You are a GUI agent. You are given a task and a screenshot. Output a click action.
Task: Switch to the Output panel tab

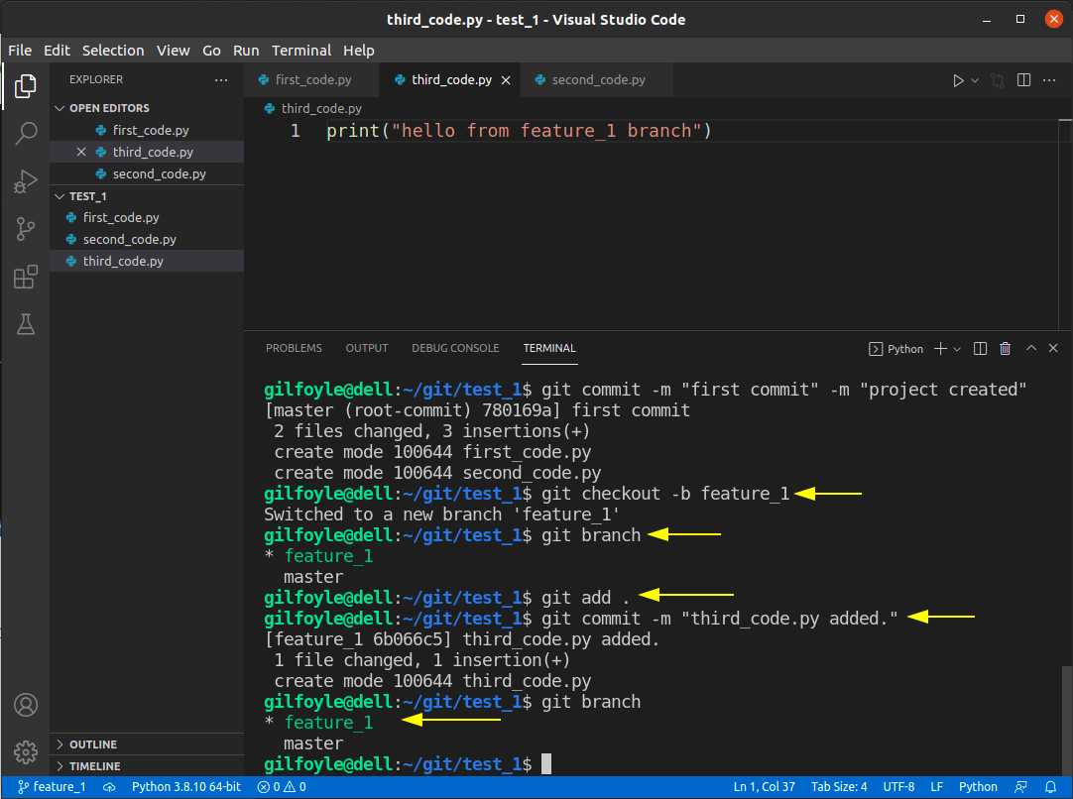tap(367, 348)
